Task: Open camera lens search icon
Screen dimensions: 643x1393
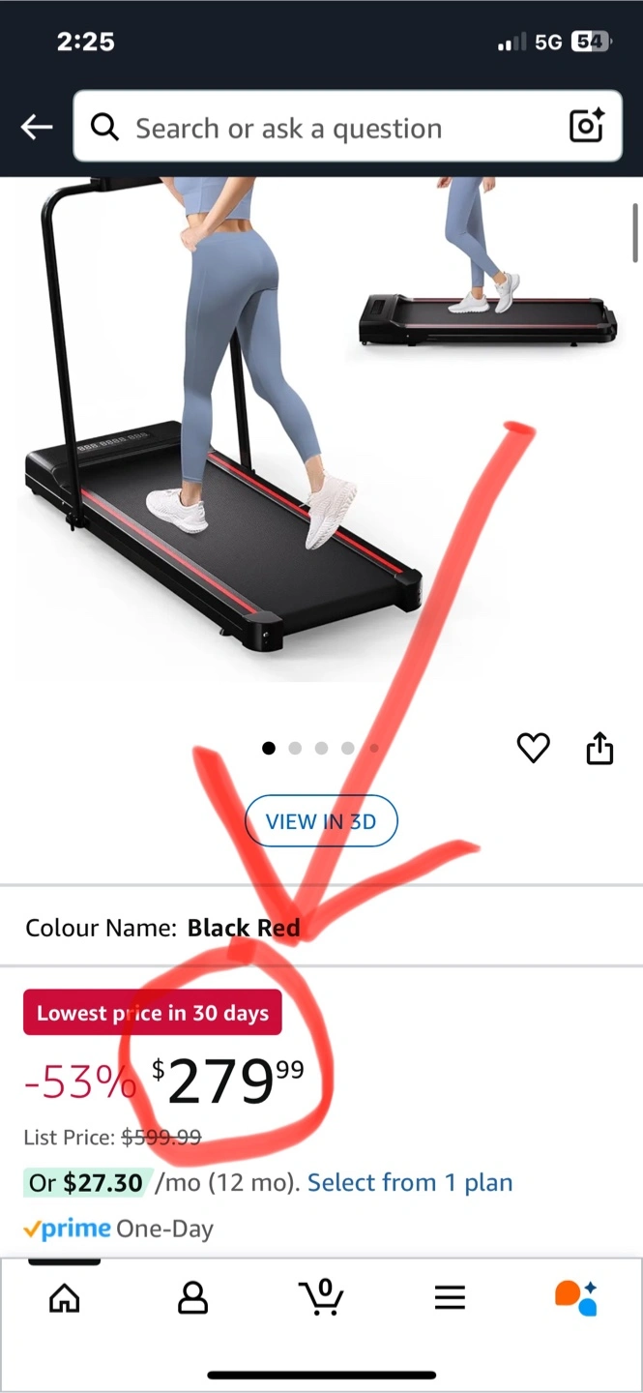Action: [586, 127]
